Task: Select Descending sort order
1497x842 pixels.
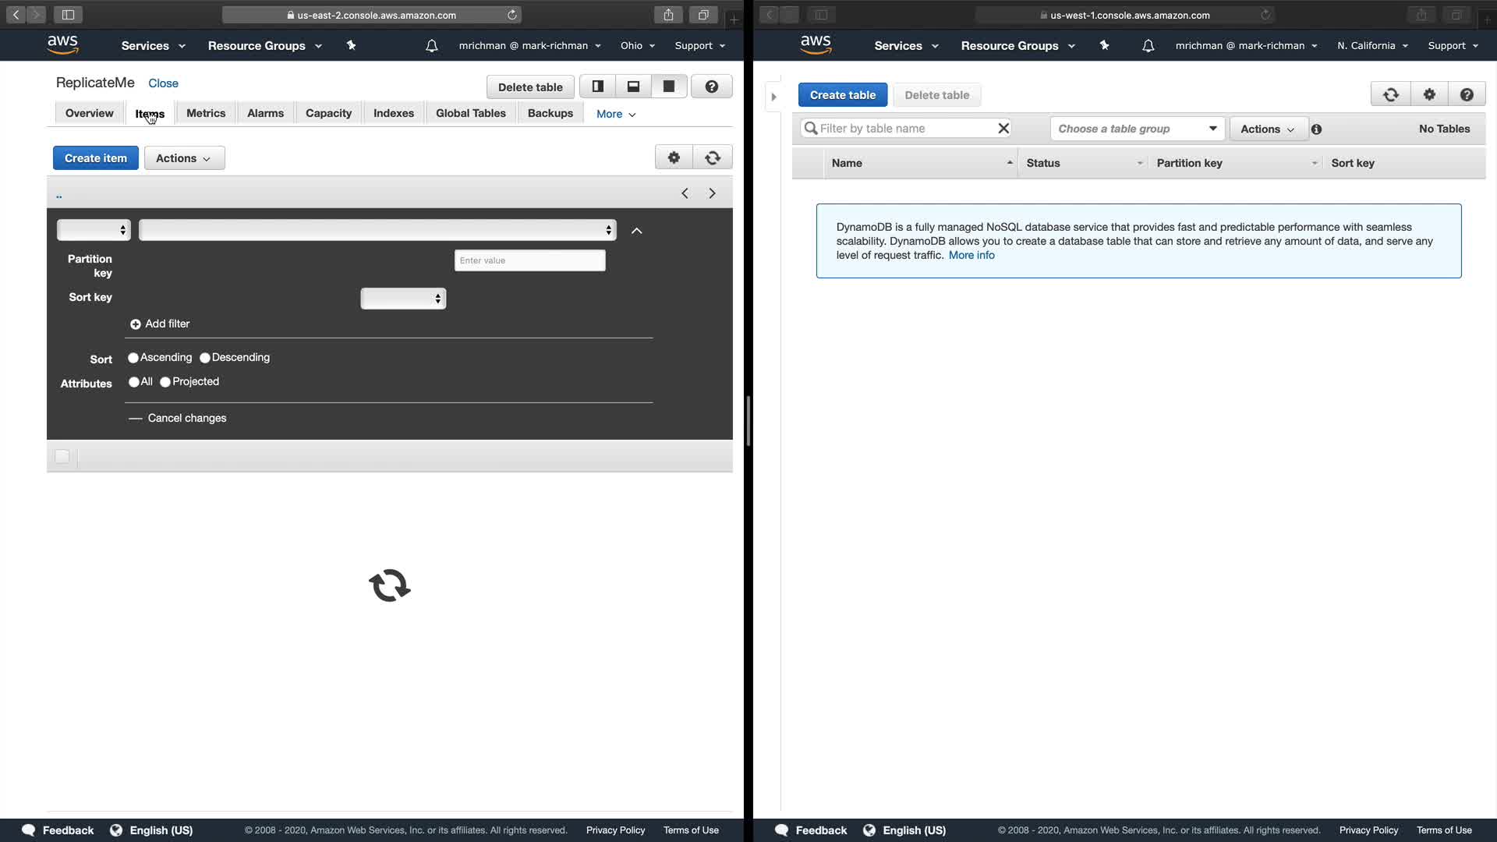Action: tap(205, 358)
